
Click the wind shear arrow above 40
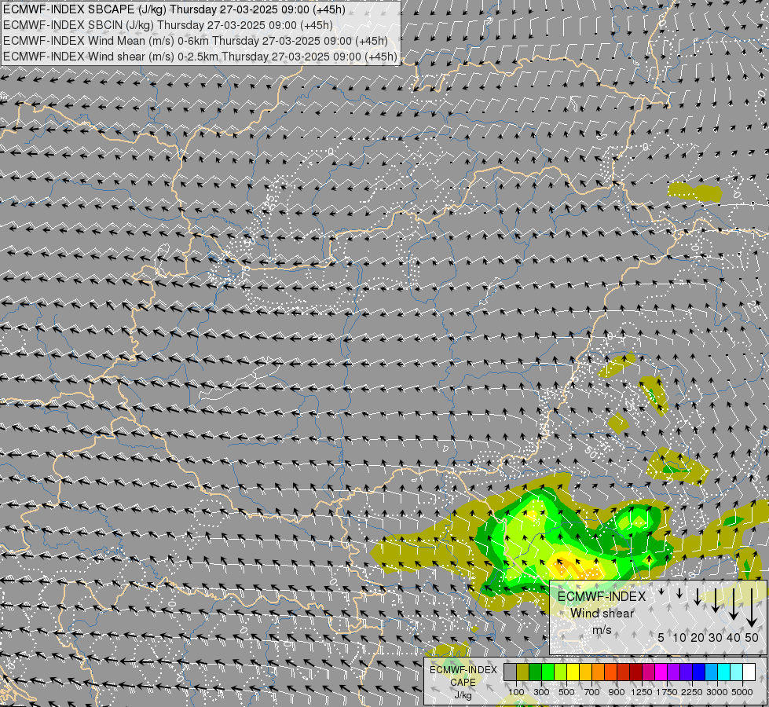(734, 604)
